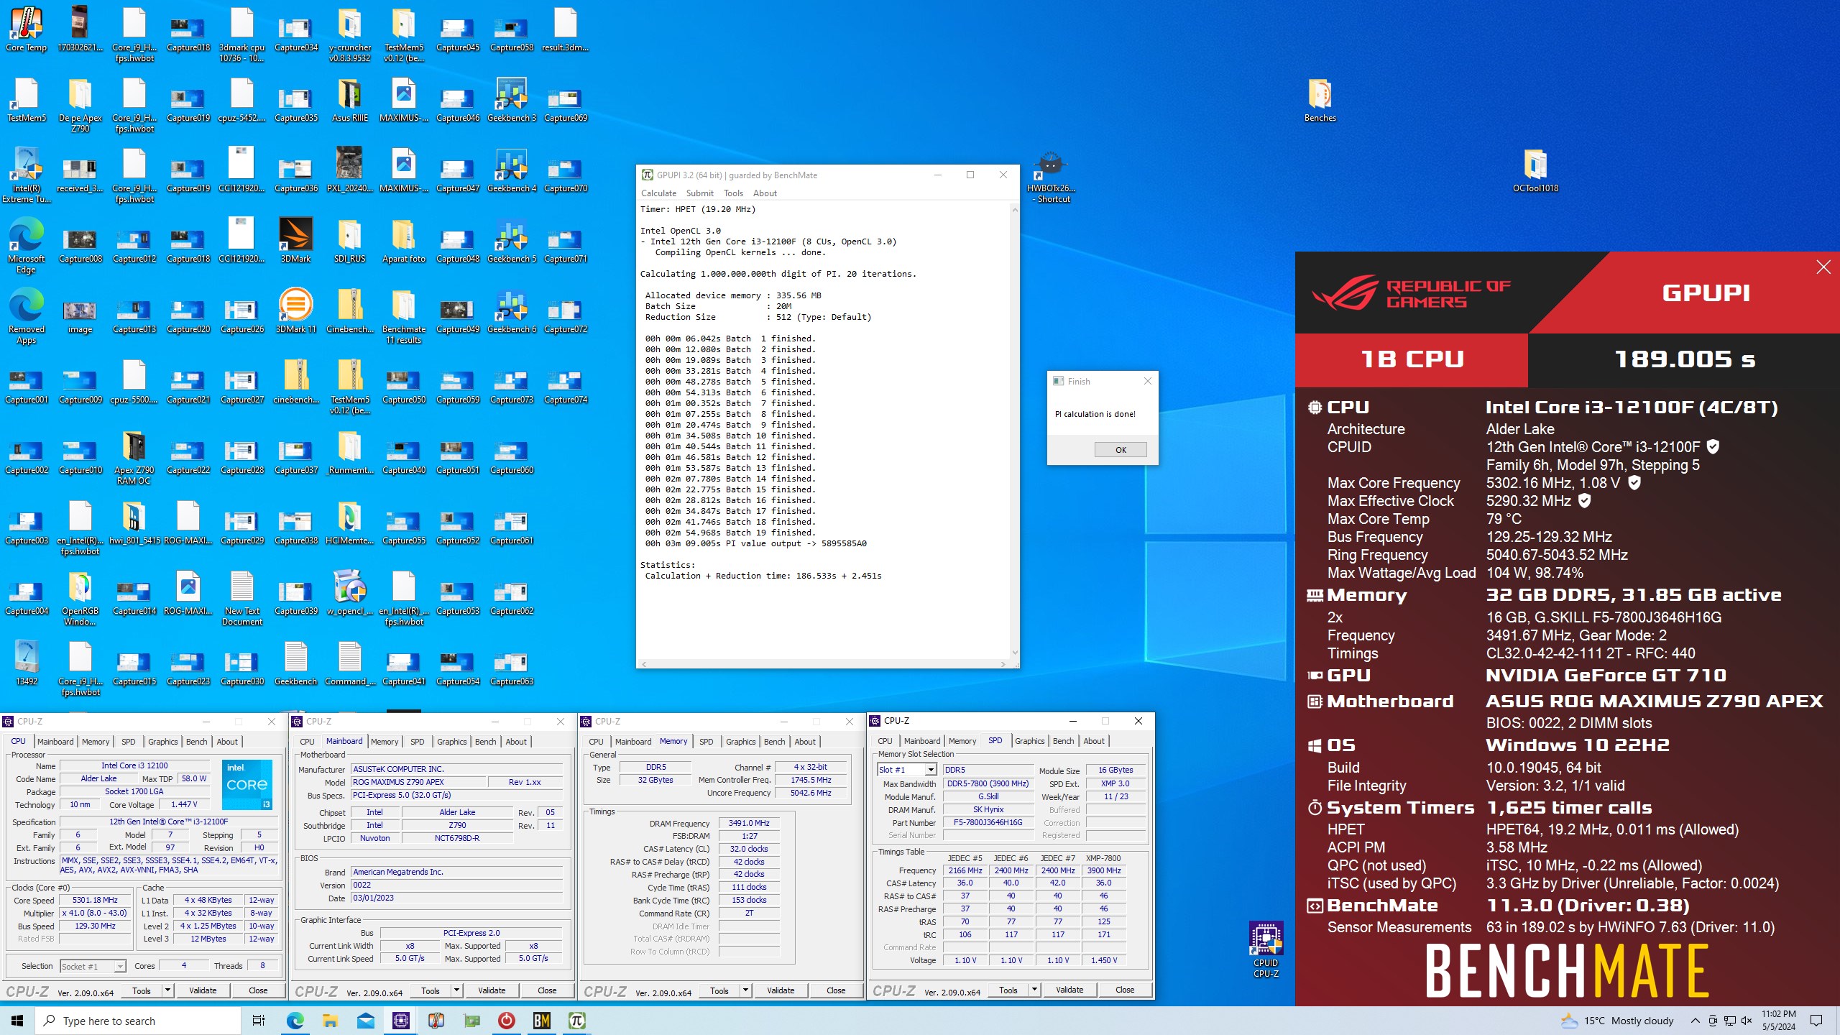This screenshot has height=1035, width=1840.
Task: Open the Microsoft Edge desktop icon
Action: pyautogui.click(x=26, y=246)
